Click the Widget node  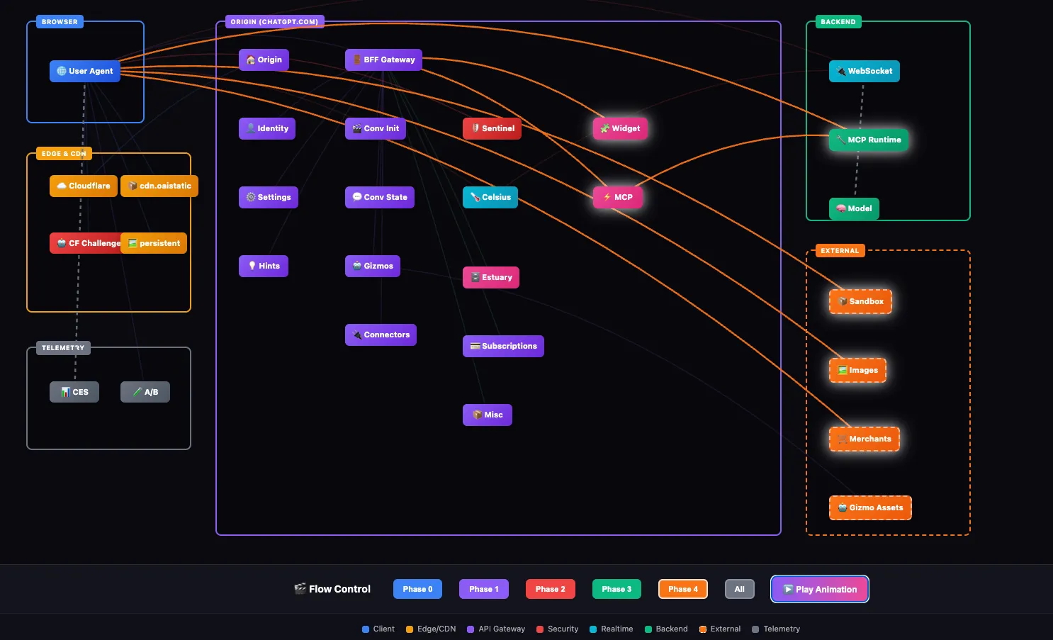click(x=620, y=128)
